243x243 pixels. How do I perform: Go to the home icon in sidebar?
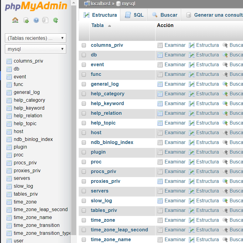point(15,20)
